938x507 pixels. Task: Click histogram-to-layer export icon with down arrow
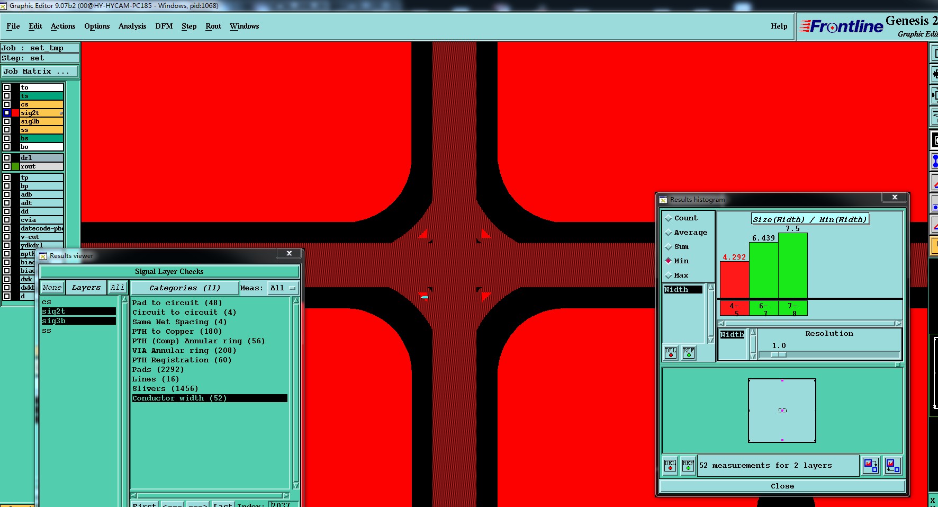871,466
